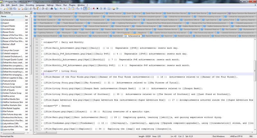This screenshot has width=257, height=138.
Task: Open Find with the binoculars icon
Action: pos(52,9)
